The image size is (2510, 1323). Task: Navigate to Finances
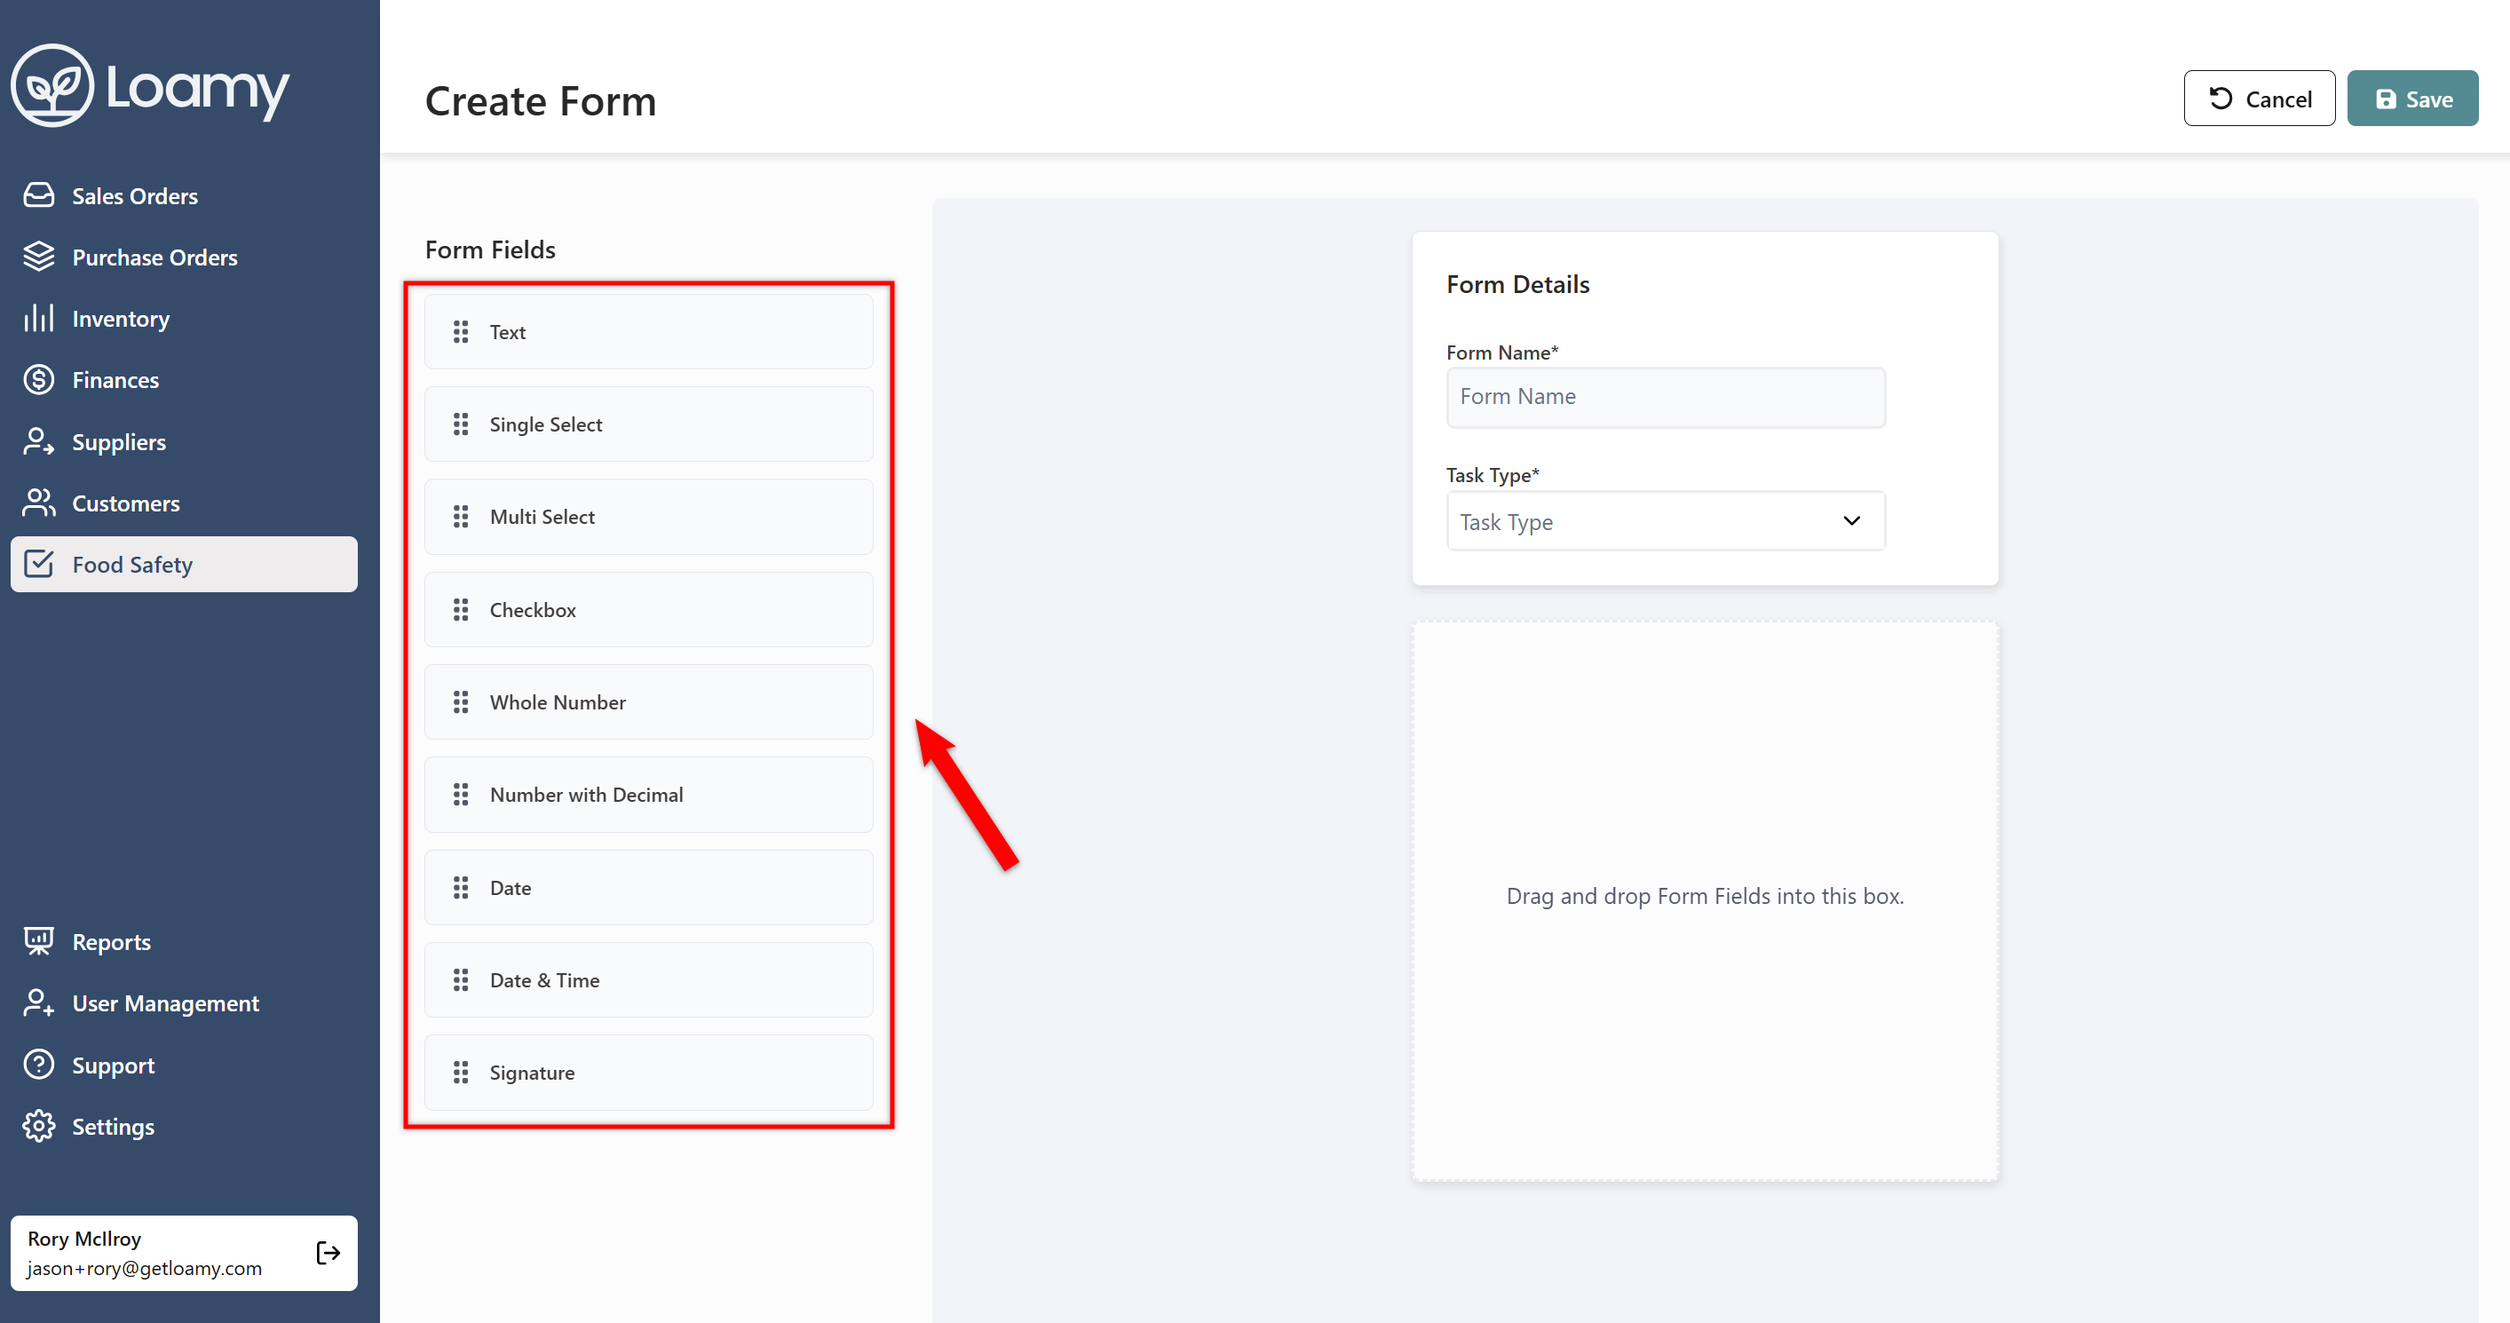pyautogui.click(x=184, y=380)
